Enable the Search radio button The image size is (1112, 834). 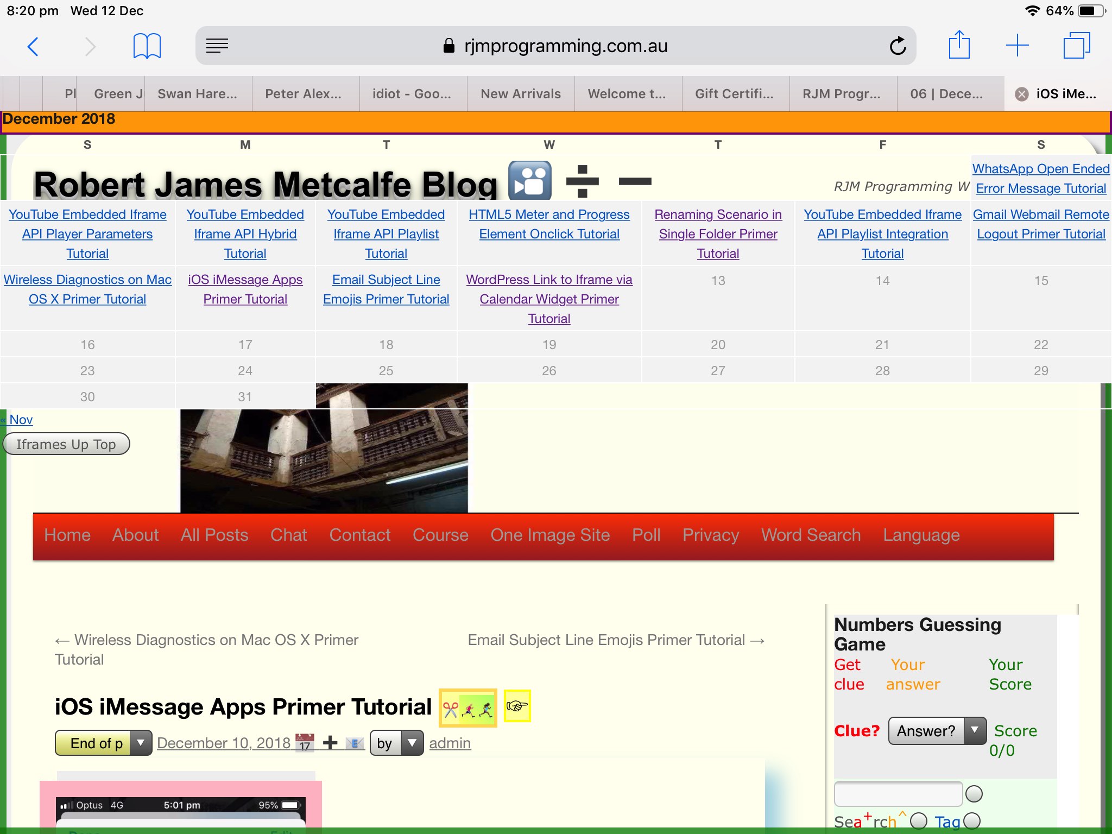pos(919,820)
